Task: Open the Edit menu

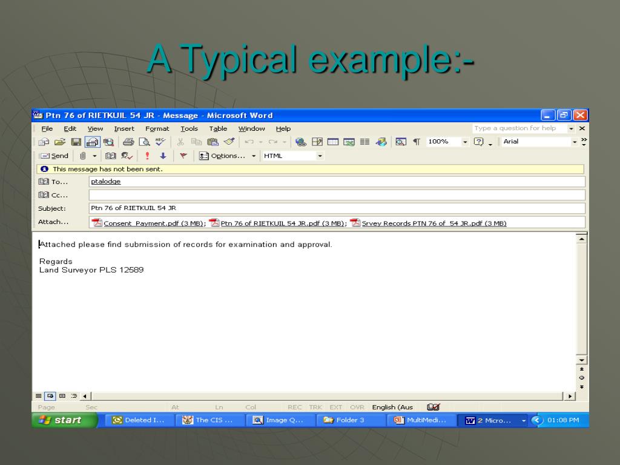Action: click(x=70, y=128)
